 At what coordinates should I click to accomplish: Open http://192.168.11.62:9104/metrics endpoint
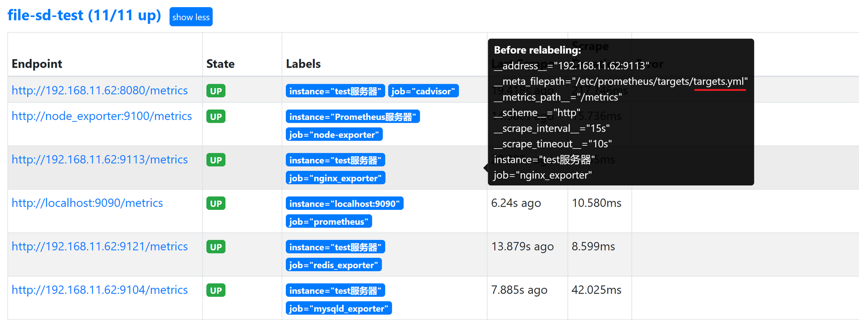pos(100,290)
